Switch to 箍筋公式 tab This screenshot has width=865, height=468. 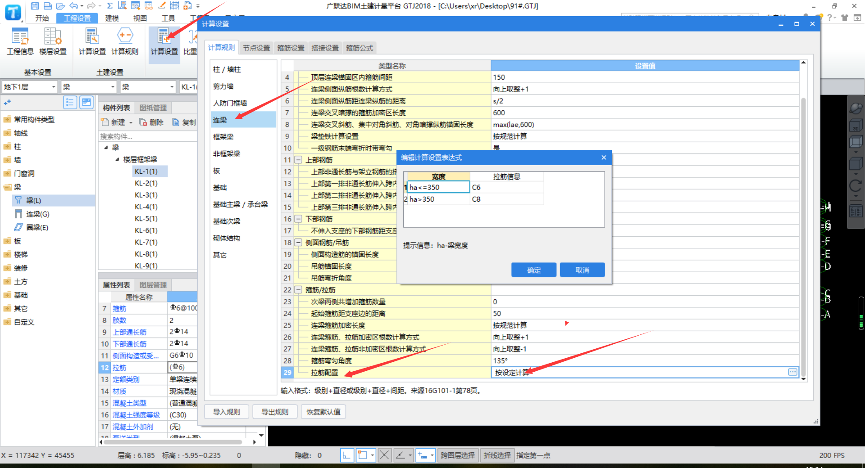359,48
